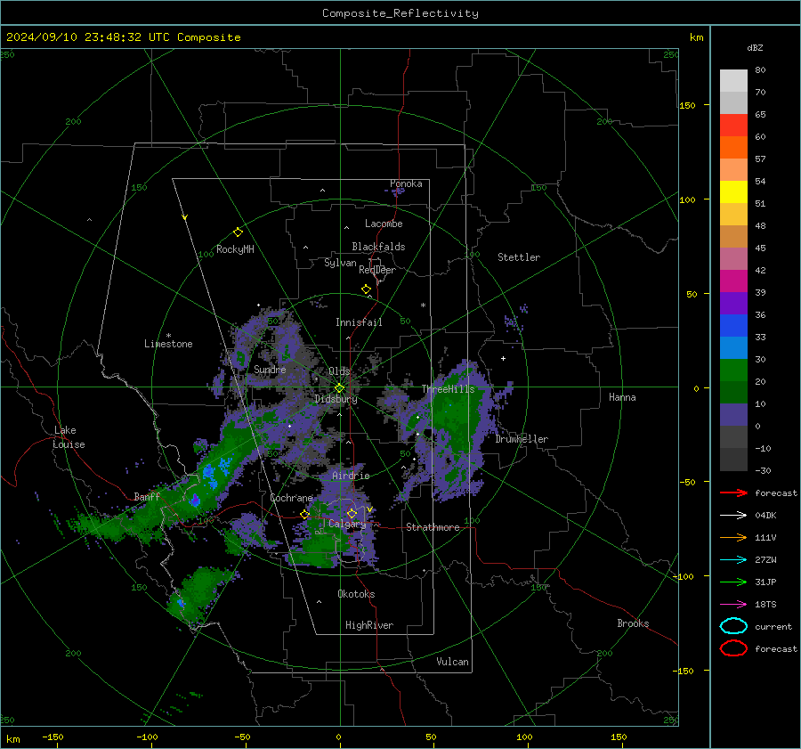This screenshot has width=801, height=749.
Task: Choose the magenta 18TS arrow legend icon
Action: [733, 605]
